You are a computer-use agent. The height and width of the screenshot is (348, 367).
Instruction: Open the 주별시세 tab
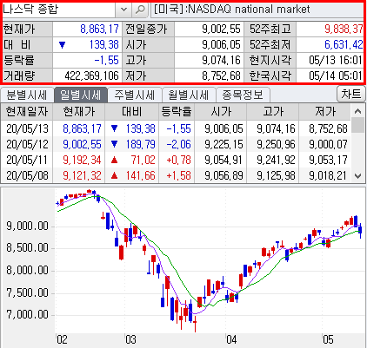135,95
